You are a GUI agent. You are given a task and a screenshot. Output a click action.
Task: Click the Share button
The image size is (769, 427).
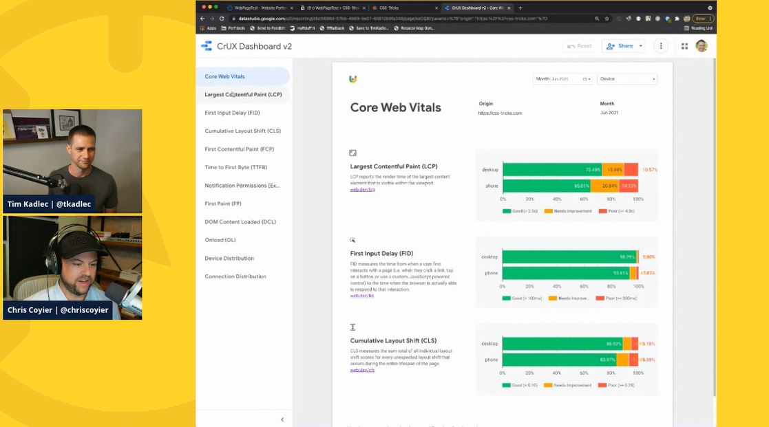[620, 46]
